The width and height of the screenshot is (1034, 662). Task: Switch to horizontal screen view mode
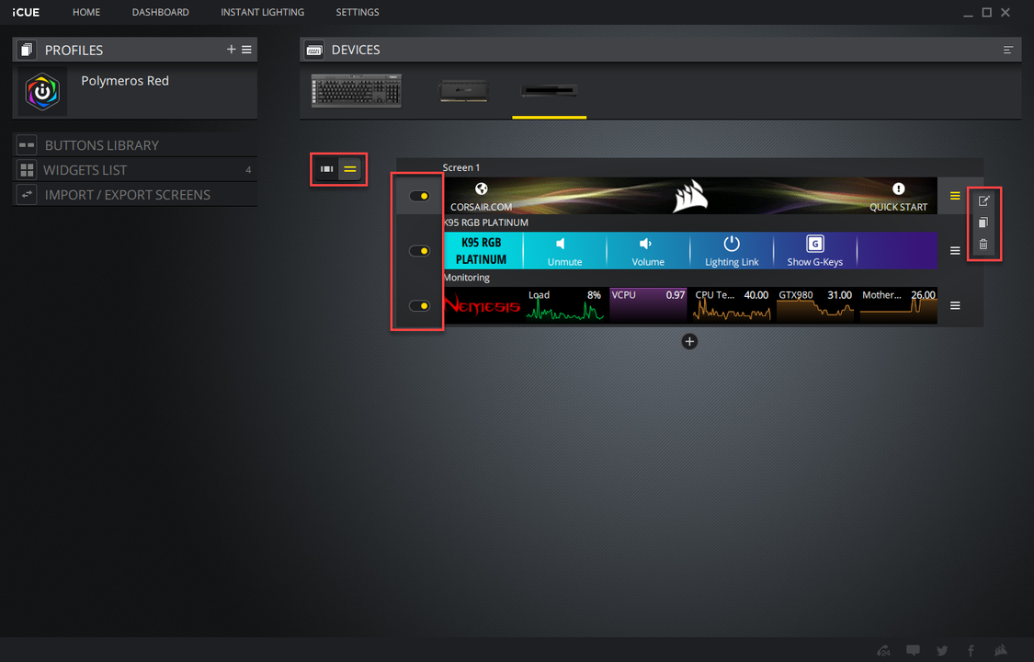click(x=326, y=169)
